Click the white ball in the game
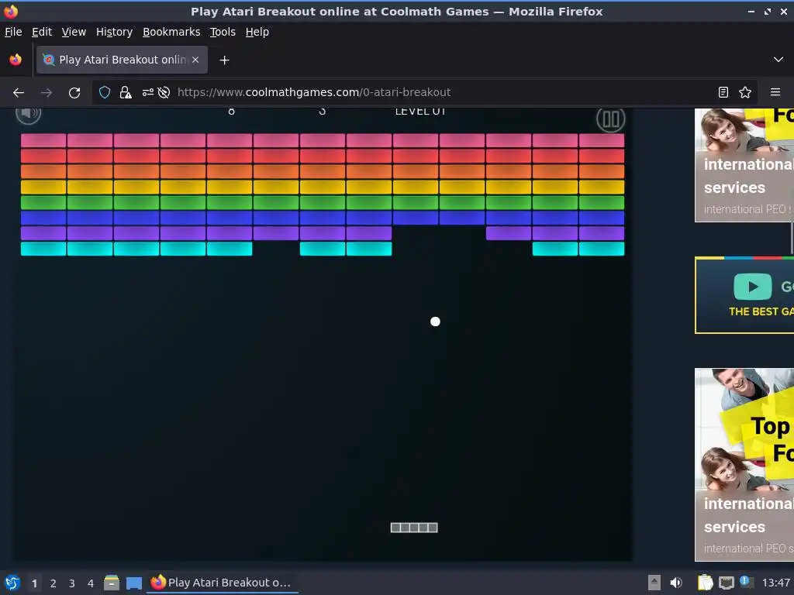 pyautogui.click(x=435, y=322)
